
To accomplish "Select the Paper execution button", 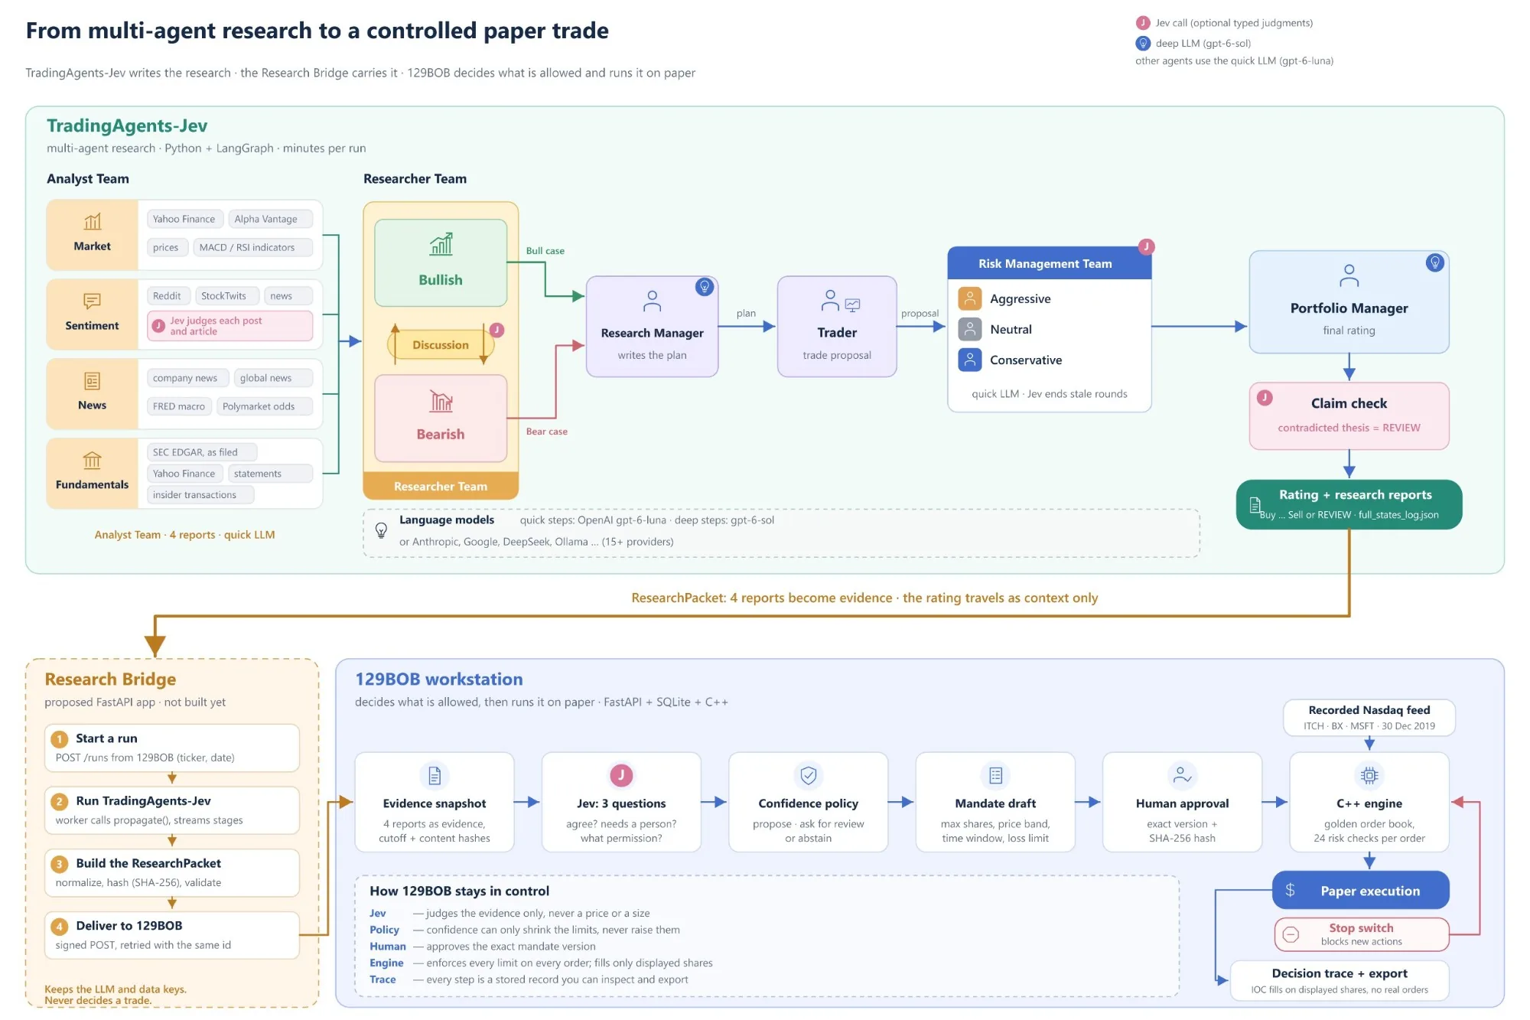I will tap(1361, 891).
